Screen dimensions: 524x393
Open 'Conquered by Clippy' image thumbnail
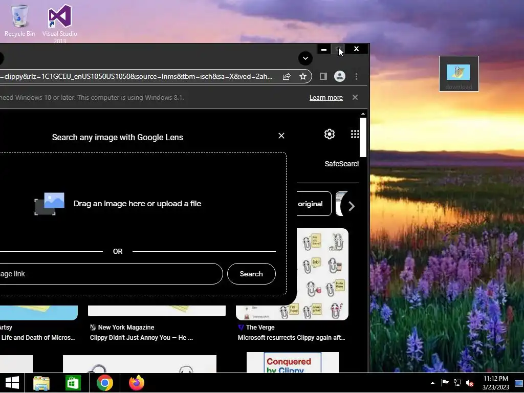(x=292, y=362)
